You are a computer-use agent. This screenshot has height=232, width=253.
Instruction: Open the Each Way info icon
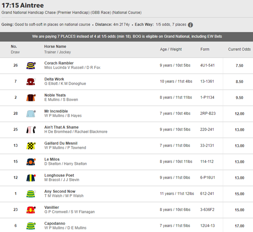point(191,25)
